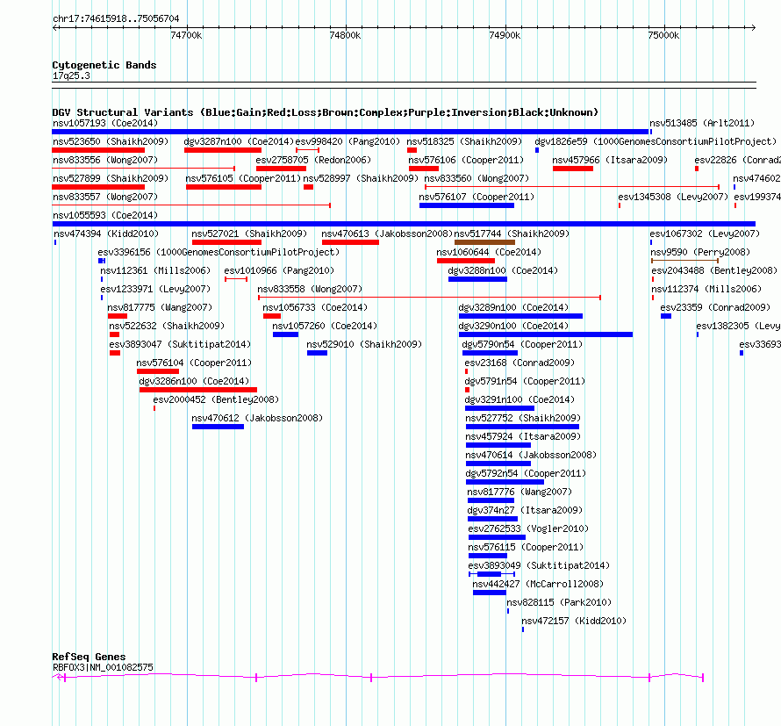Select nsv576105 (Cooper2011) variant
This screenshot has width=781, height=726.
tap(244, 178)
